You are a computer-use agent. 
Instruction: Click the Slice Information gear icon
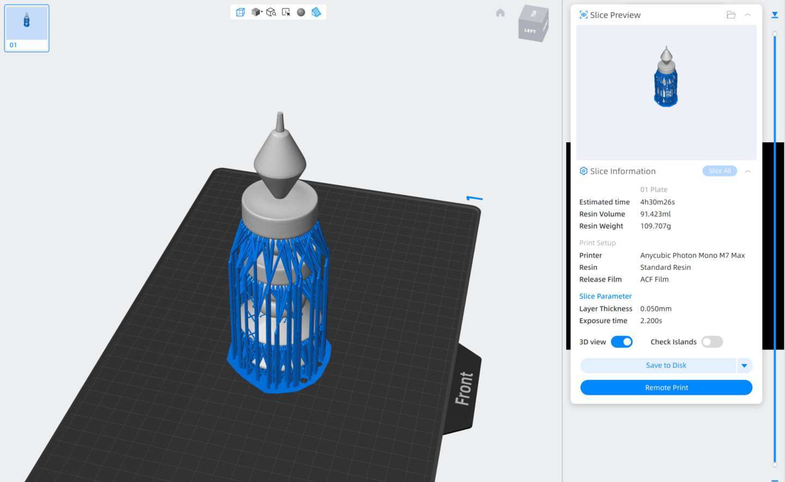coord(583,171)
